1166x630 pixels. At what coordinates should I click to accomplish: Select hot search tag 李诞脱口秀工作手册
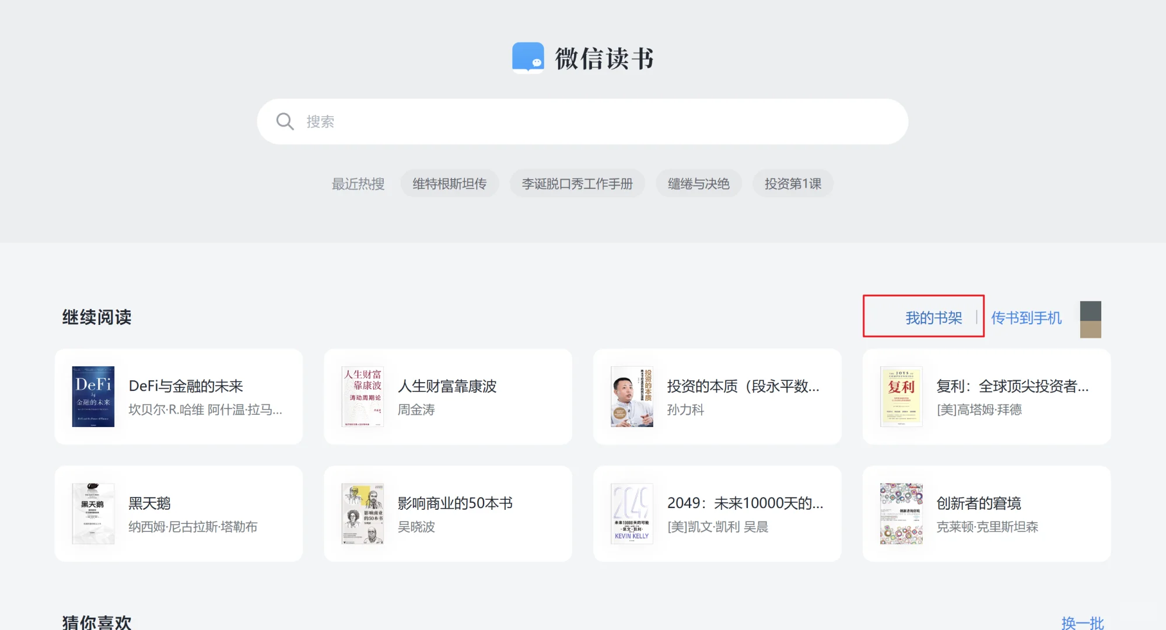tap(577, 184)
